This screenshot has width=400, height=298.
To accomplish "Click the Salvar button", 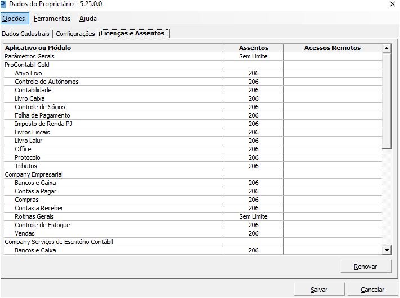I will pyautogui.click(x=319, y=290).
